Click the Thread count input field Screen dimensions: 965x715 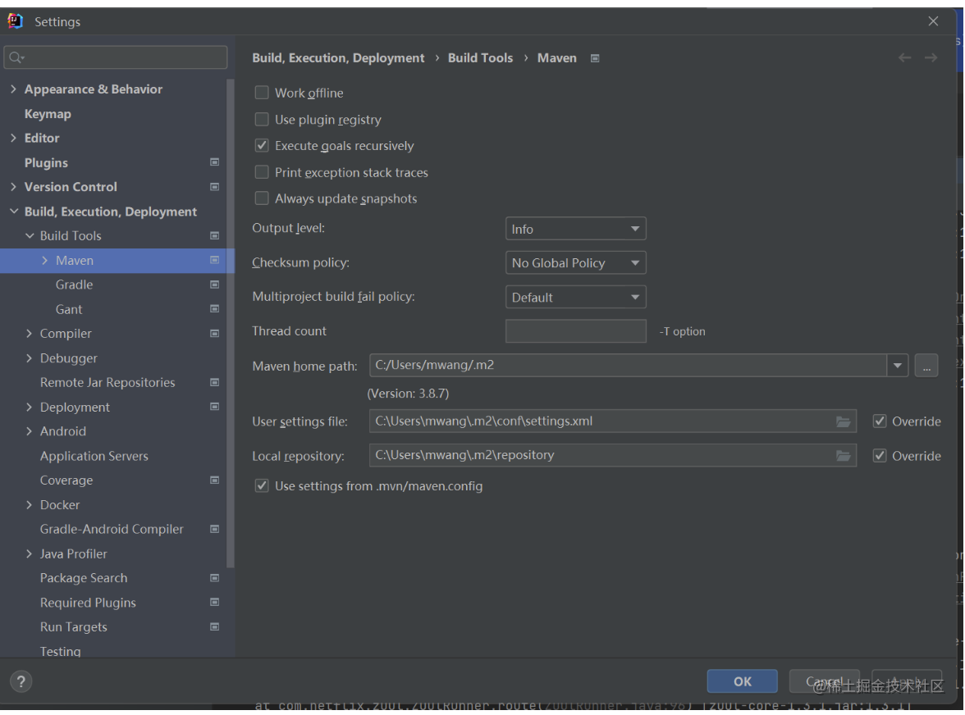575,330
